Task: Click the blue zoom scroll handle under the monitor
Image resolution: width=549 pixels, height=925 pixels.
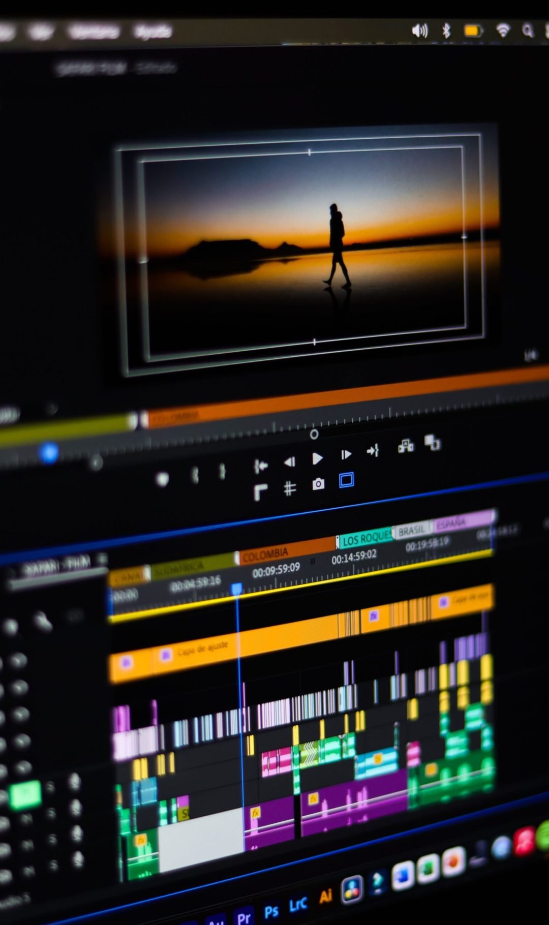Action: coord(49,452)
